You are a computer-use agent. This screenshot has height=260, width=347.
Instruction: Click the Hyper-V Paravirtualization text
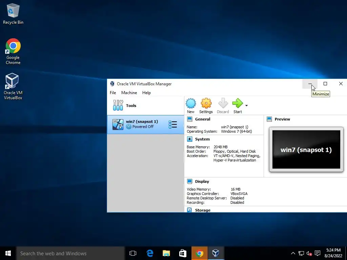click(x=234, y=160)
